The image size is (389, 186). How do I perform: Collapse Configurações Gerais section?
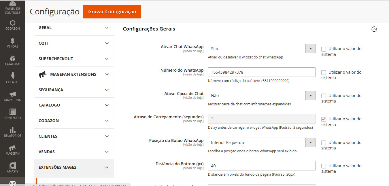pos(374,29)
